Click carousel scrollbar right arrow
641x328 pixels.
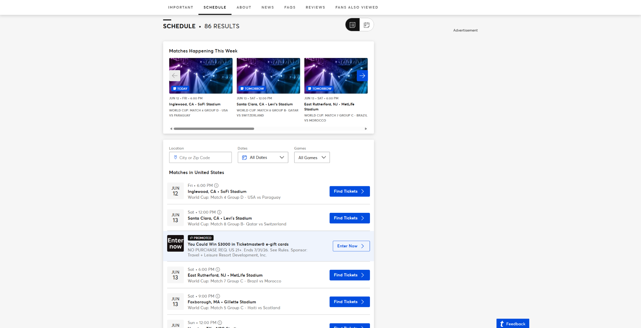366,129
